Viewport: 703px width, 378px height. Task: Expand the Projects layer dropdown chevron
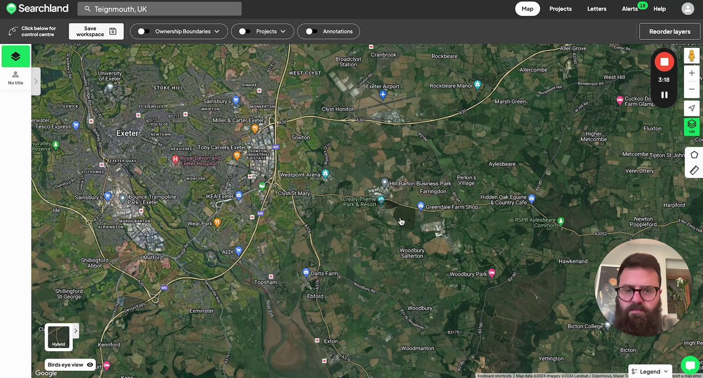283,31
